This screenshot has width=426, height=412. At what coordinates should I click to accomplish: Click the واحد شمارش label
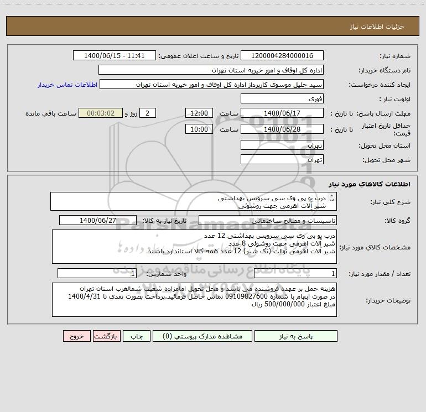(x=167, y=274)
